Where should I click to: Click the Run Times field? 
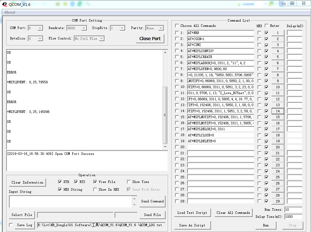[293, 209]
